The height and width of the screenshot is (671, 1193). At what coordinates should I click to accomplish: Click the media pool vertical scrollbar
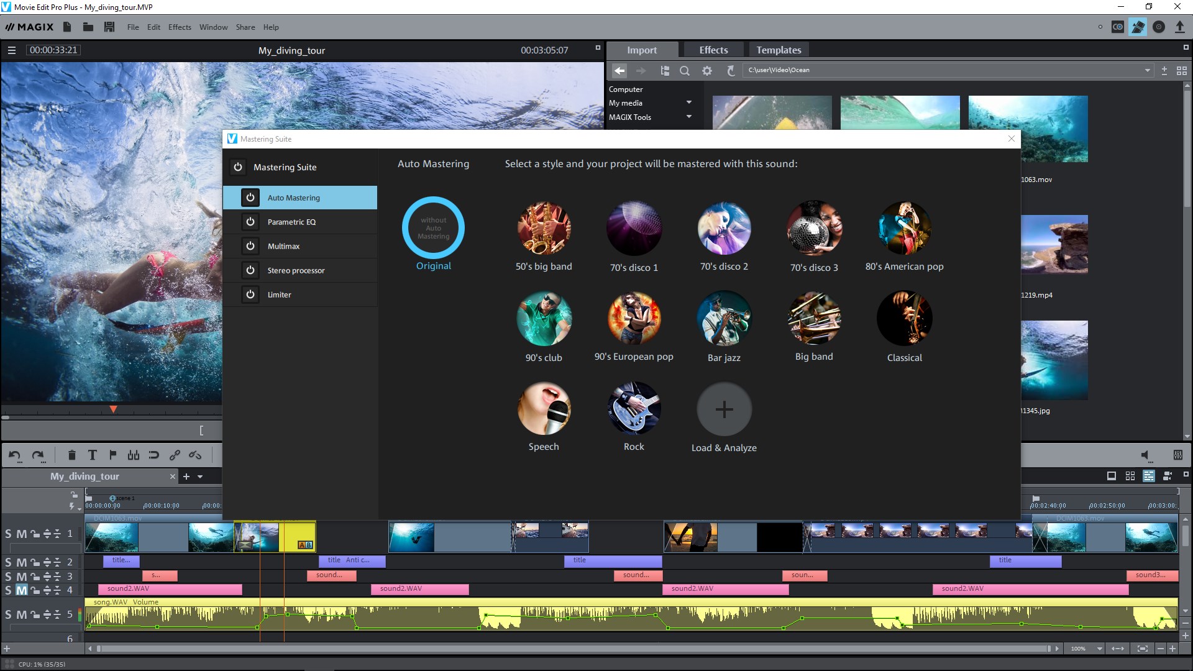1187,149
